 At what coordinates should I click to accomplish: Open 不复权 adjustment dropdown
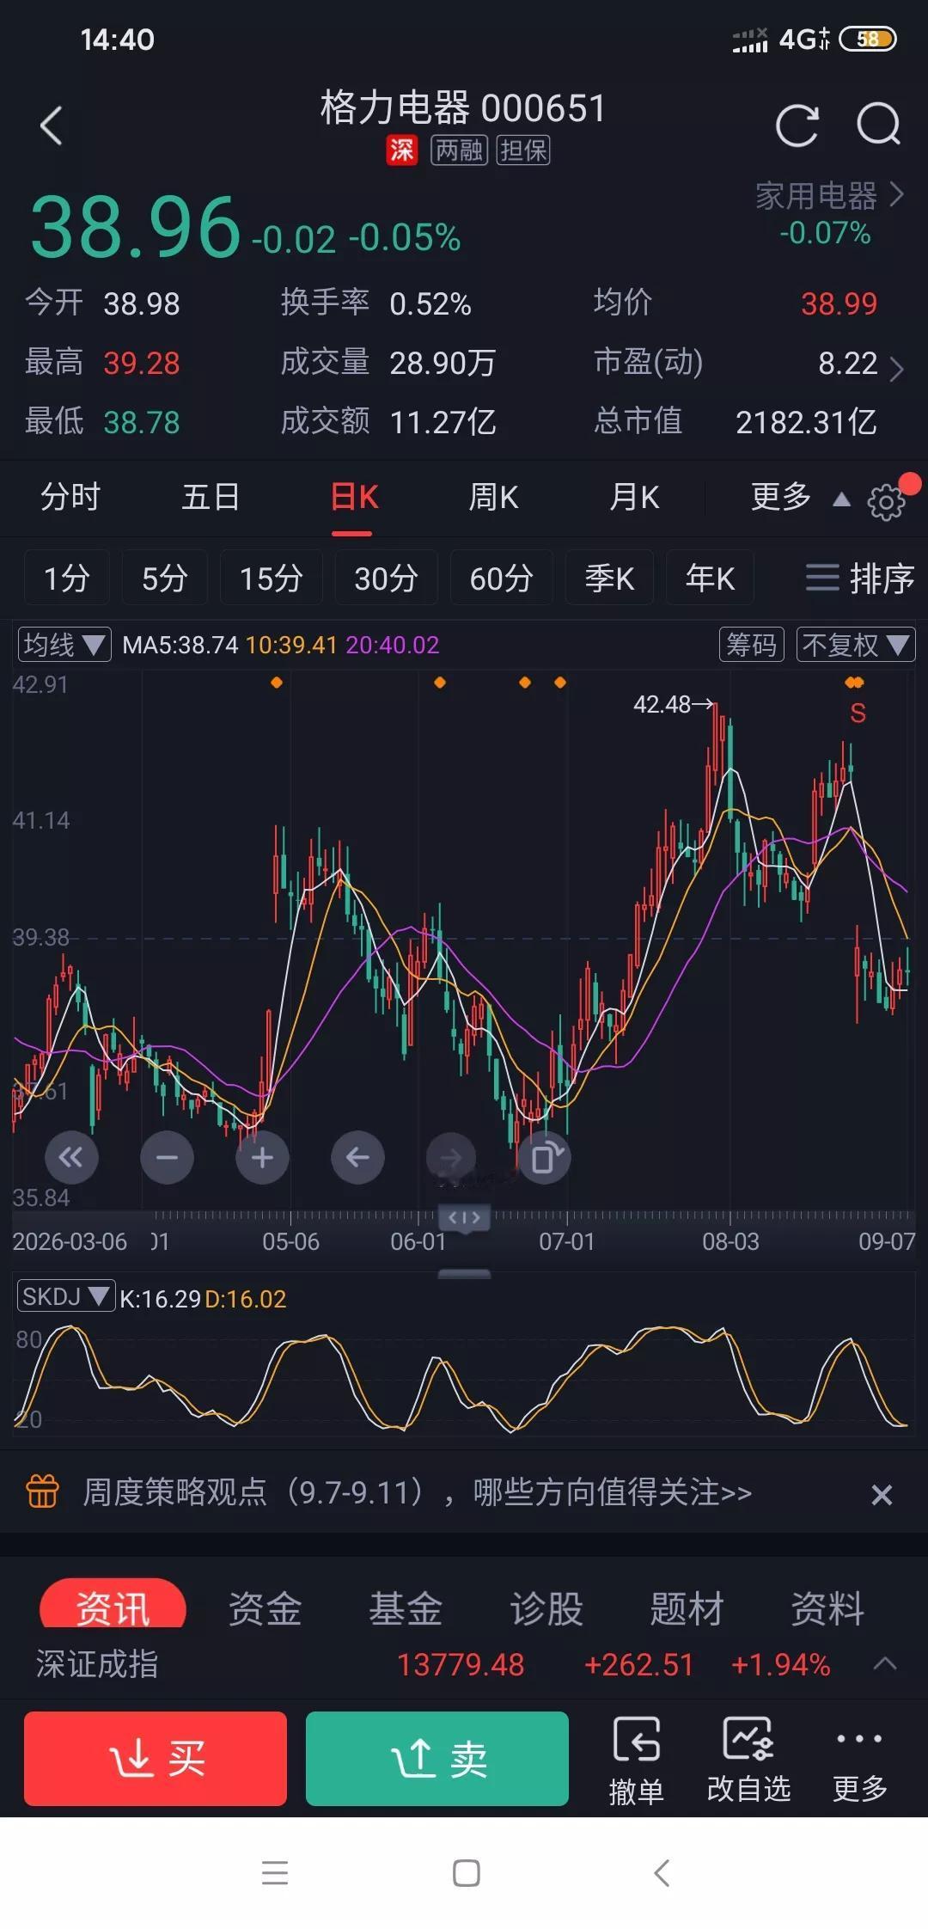[x=856, y=645]
